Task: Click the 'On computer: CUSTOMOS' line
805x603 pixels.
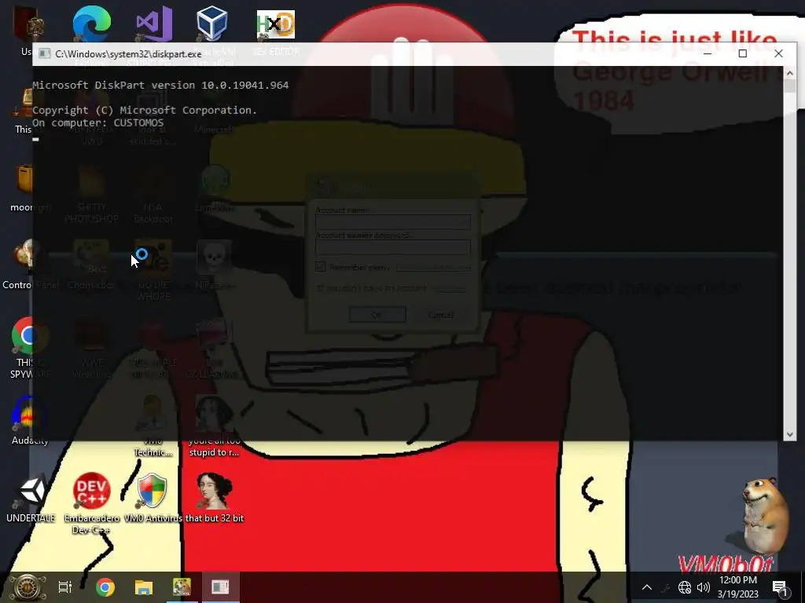Action: (98, 123)
